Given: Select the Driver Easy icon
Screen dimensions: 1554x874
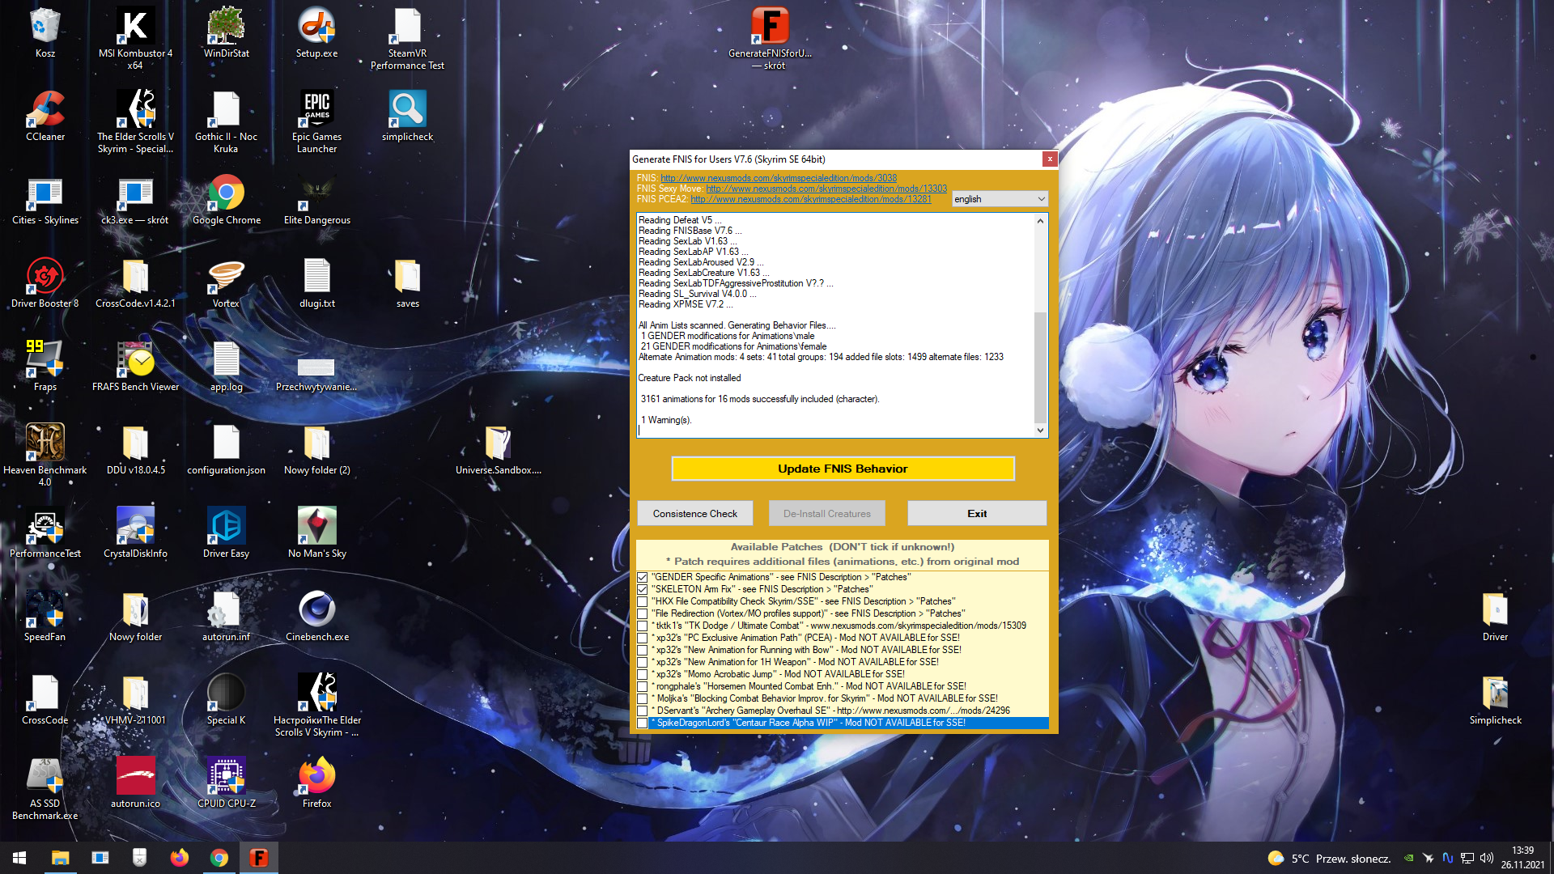Looking at the screenshot, I should [x=226, y=533].
